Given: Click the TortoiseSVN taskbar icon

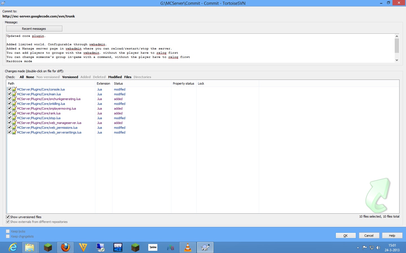Looking at the screenshot, I should point(205,247).
